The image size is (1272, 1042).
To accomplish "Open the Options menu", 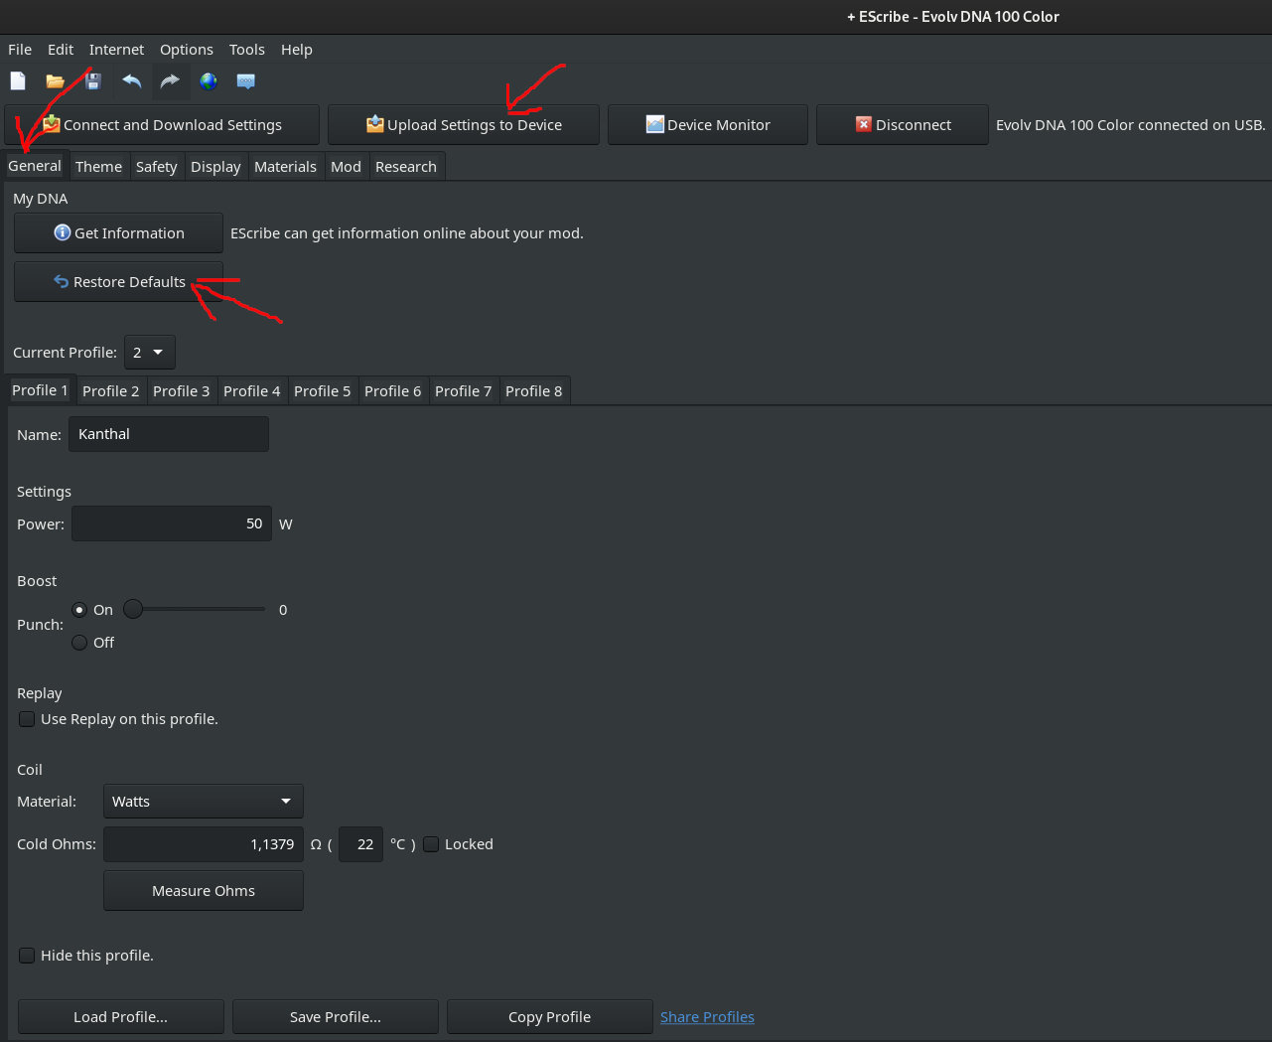I will (187, 50).
